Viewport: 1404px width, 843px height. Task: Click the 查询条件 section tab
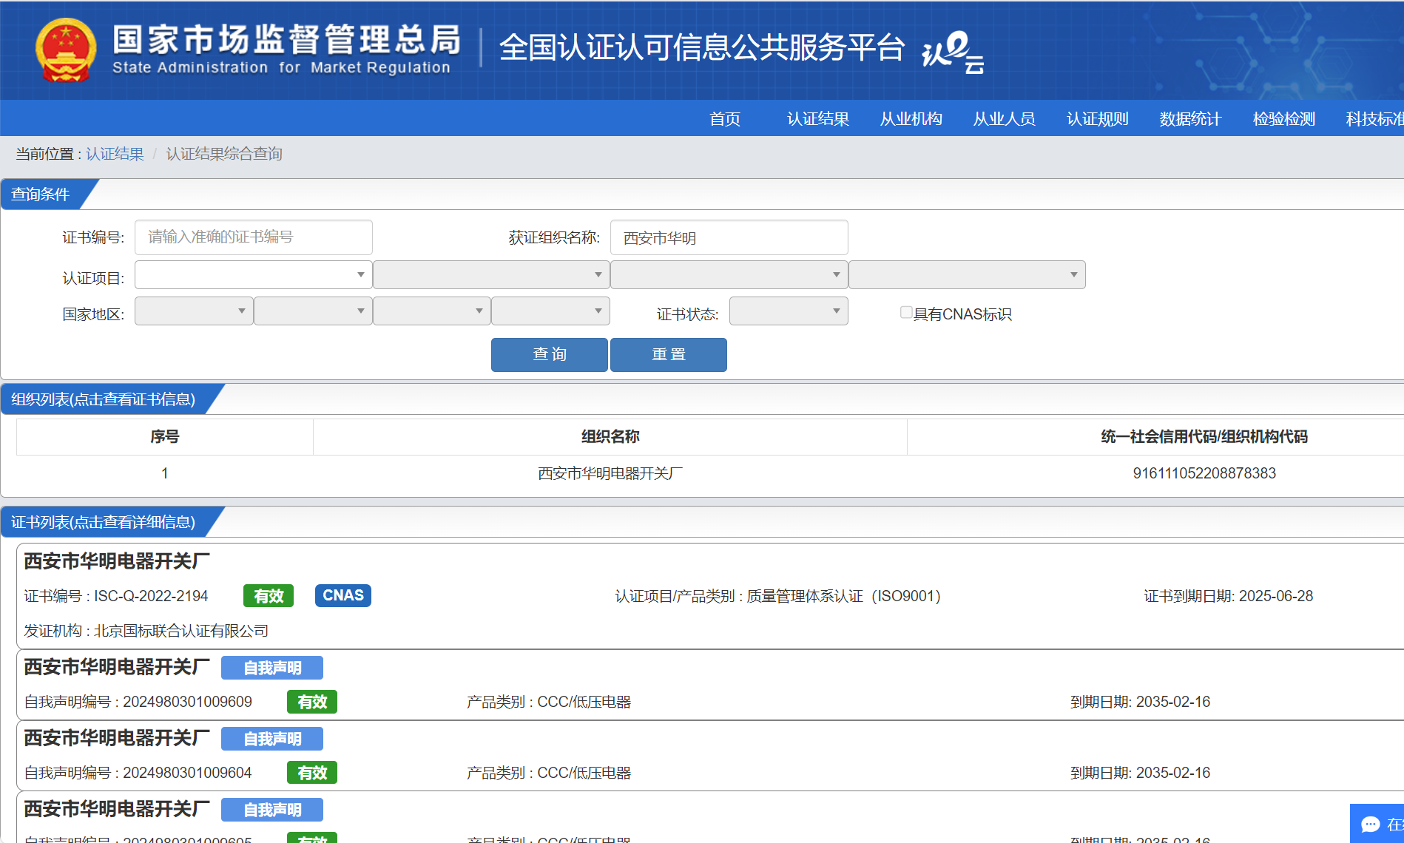(41, 194)
